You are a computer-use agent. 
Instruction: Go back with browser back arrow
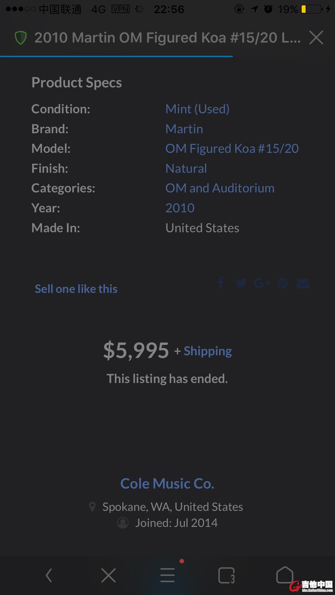49,575
